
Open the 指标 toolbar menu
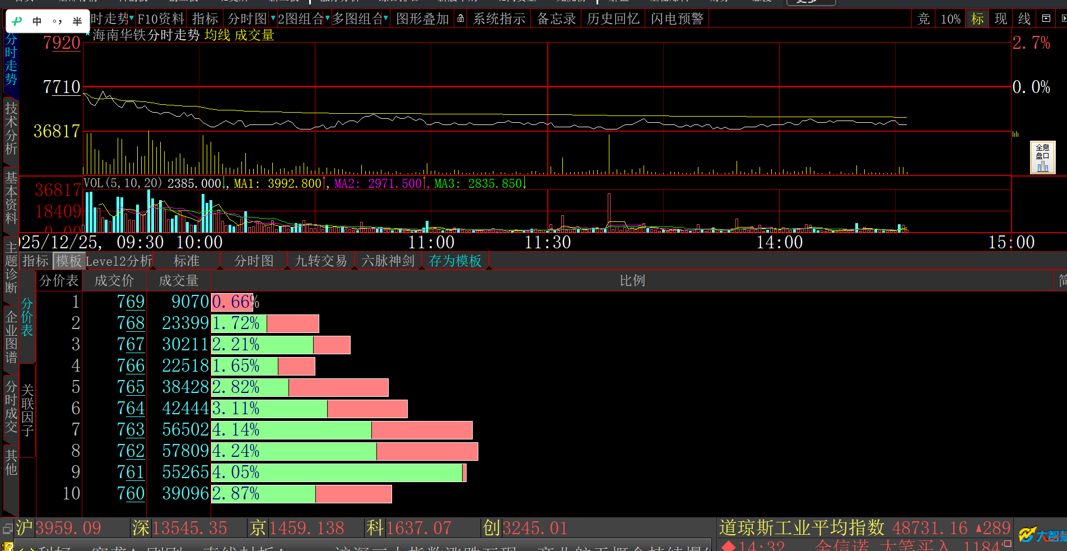click(x=205, y=19)
